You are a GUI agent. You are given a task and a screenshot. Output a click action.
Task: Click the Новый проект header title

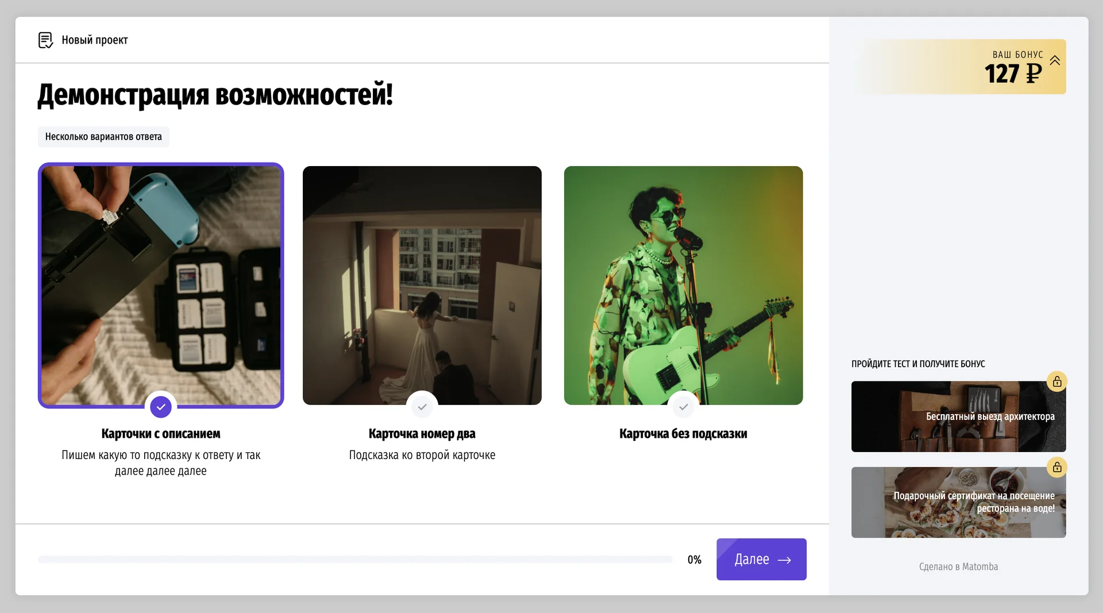click(95, 40)
